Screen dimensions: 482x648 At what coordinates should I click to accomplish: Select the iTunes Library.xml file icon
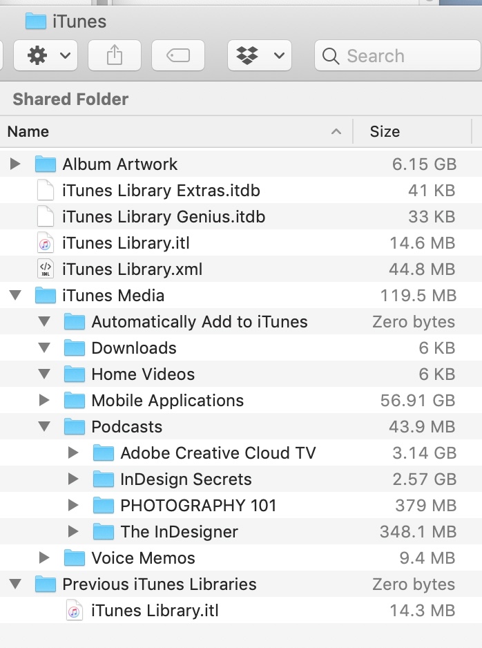pyautogui.click(x=45, y=269)
